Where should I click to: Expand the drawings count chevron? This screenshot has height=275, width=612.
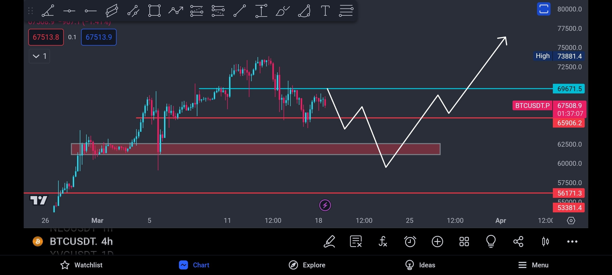pyautogui.click(x=39, y=56)
